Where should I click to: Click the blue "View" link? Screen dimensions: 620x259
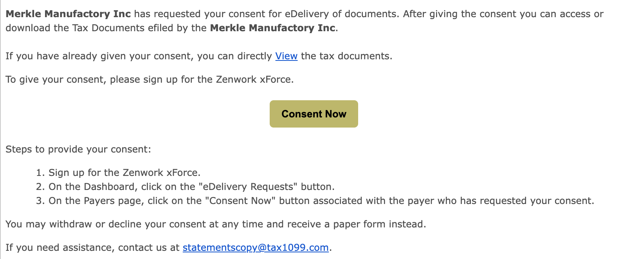[x=286, y=56]
